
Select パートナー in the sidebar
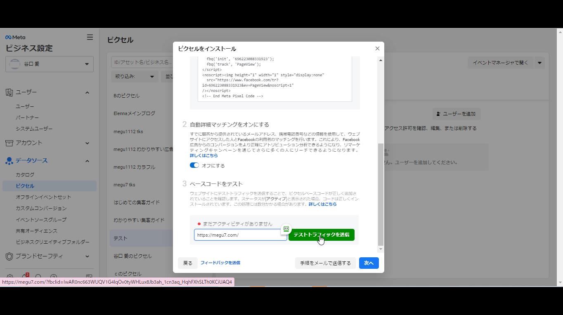tap(27, 118)
